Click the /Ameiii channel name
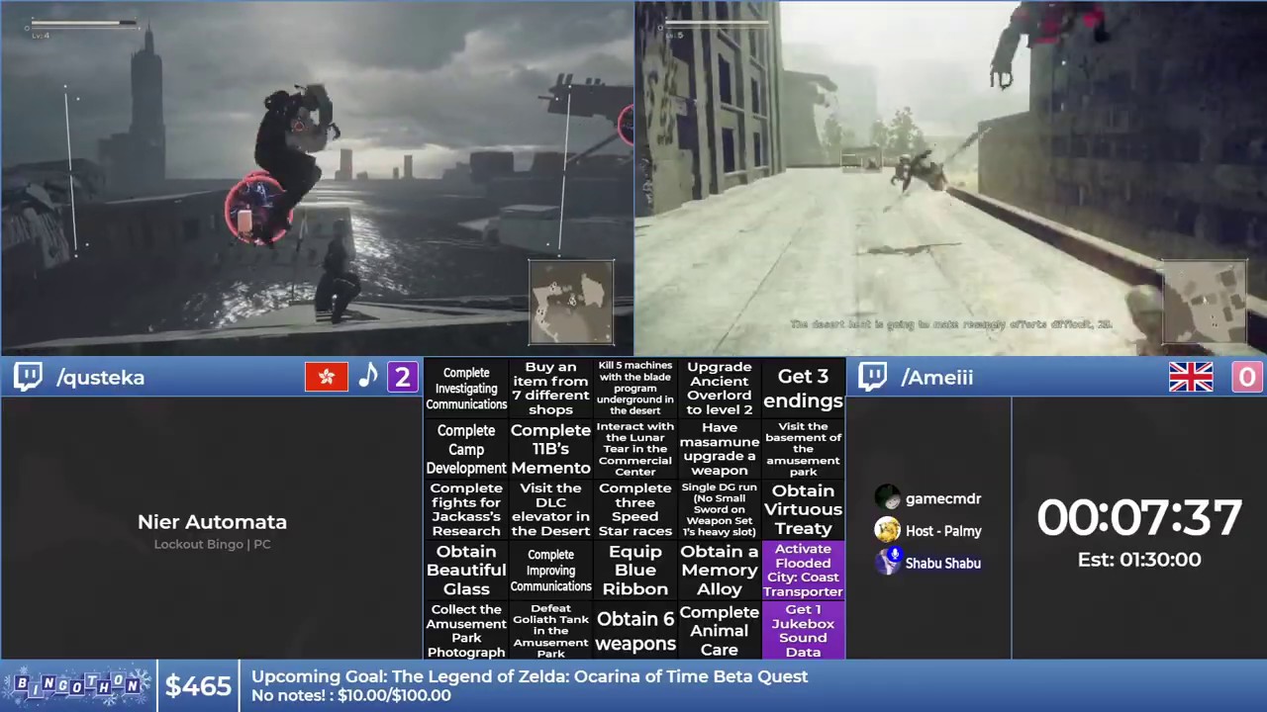 [x=937, y=378]
